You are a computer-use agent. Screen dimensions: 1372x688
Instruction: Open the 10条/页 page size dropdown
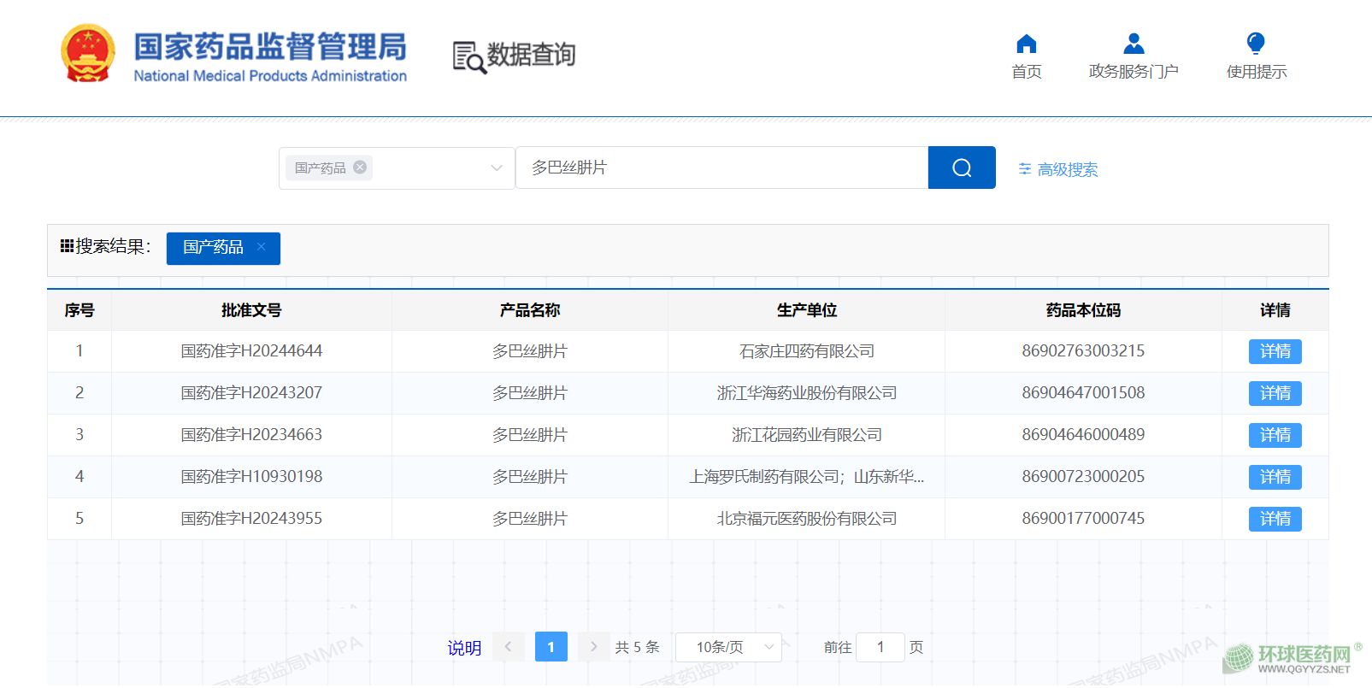[x=728, y=647]
